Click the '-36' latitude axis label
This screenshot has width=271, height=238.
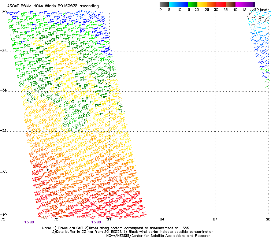click(x=3, y=130)
